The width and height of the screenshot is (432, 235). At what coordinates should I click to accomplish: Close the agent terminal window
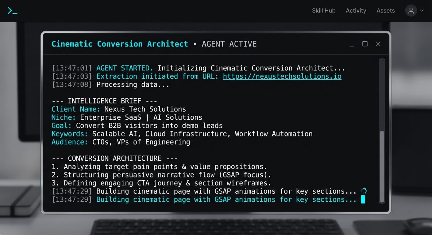coord(378,44)
